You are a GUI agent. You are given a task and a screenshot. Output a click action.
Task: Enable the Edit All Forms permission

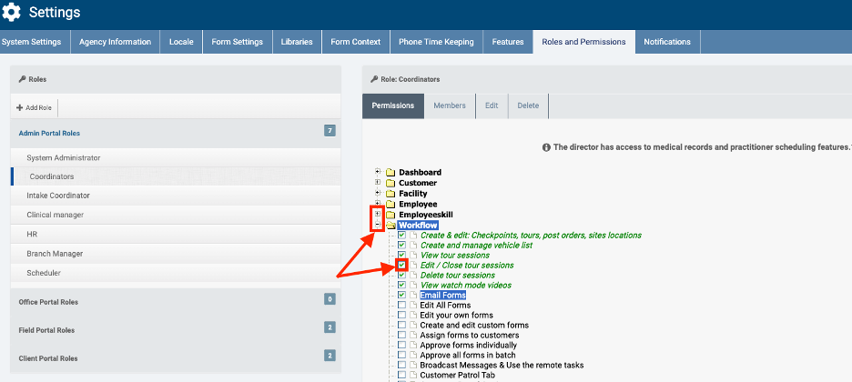(x=401, y=305)
